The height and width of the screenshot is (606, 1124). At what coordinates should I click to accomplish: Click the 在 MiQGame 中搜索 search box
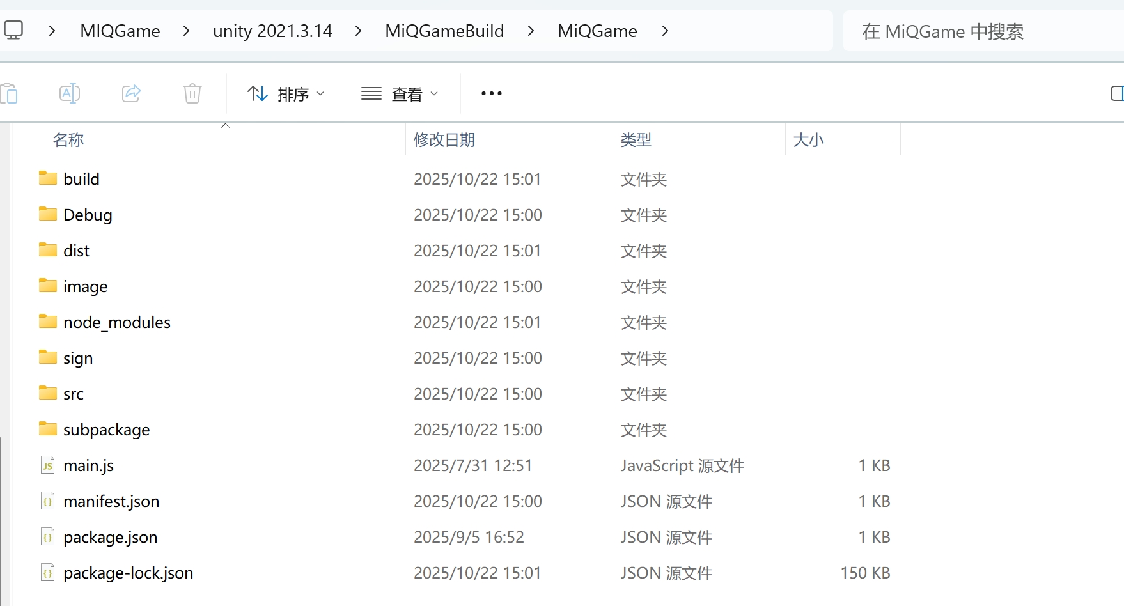pos(978,31)
